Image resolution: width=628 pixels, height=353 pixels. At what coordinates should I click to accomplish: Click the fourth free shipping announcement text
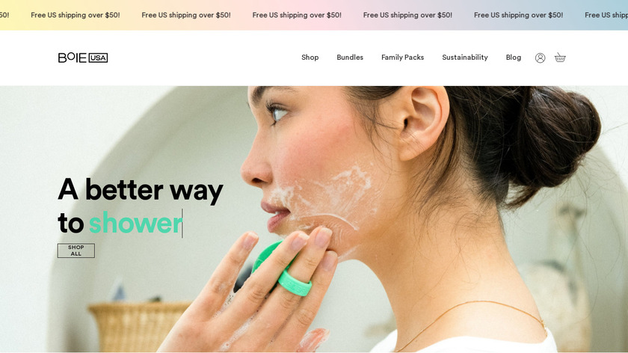[x=407, y=15]
